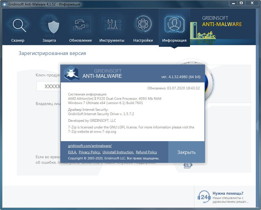The width and height of the screenshot is (261, 210).
Task: Click the product key input field
Action: coord(49,86)
